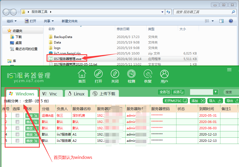The height and width of the screenshot is (167, 239).
Task: Run the 检测 radar icon
Action: (131, 76)
